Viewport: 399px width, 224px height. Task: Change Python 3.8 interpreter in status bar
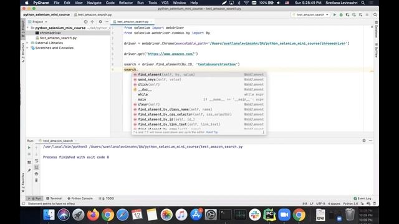350,203
